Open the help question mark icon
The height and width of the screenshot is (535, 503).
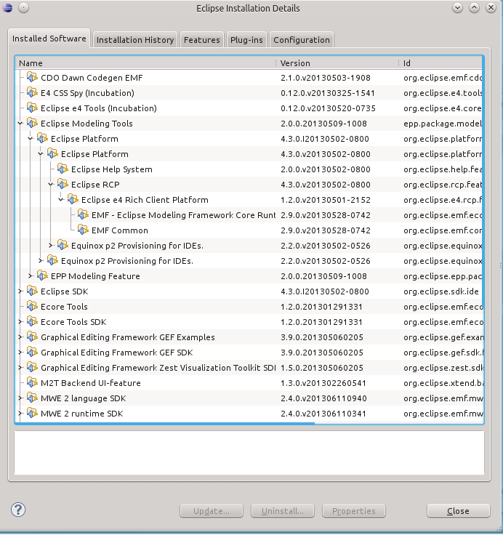[x=18, y=510]
